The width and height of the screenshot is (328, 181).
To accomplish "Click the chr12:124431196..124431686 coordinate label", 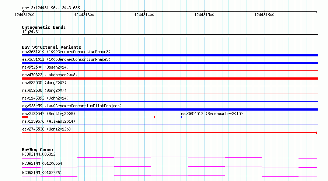I will tap(51, 8).
